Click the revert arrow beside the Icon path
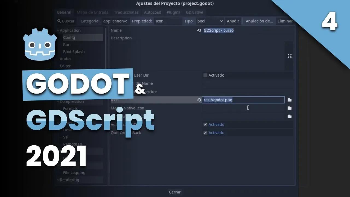This screenshot has height=197, width=350. 199,100
